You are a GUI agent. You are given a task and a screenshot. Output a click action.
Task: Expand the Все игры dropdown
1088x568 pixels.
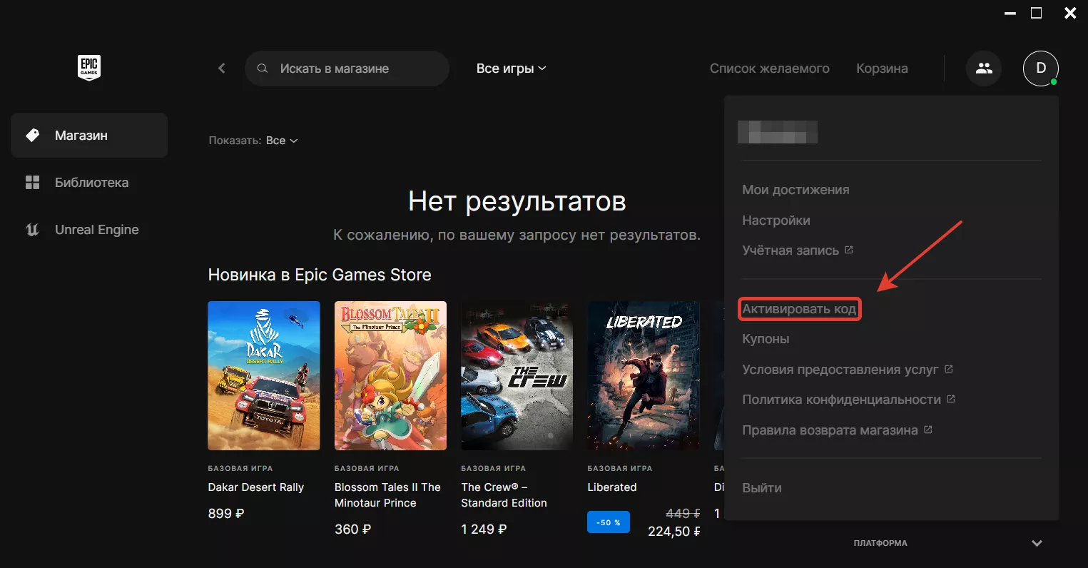click(511, 69)
